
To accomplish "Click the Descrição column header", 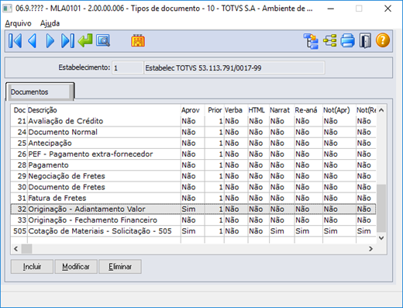I will point(104,110).
